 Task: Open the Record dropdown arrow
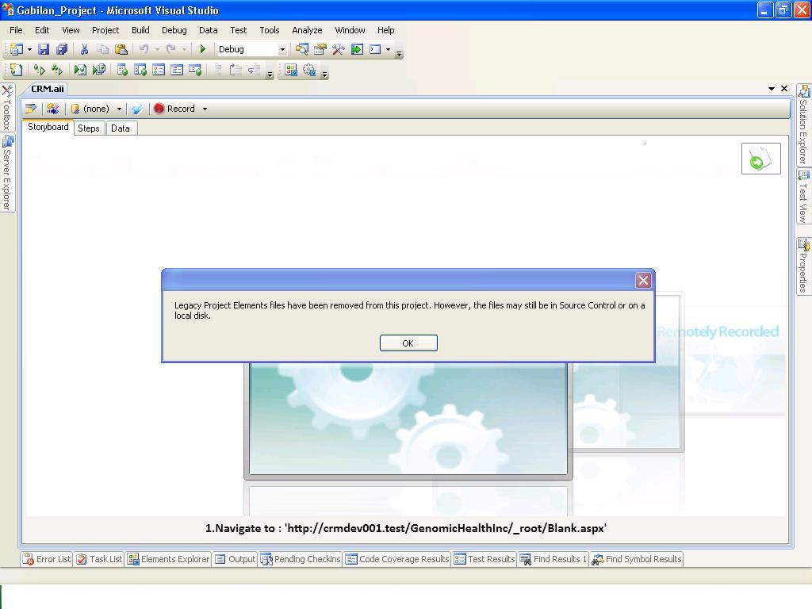(205, 109)
